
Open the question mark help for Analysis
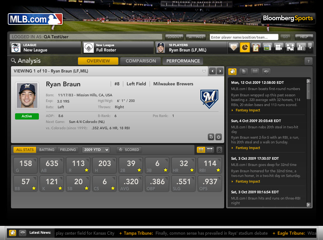click(308, 61)
